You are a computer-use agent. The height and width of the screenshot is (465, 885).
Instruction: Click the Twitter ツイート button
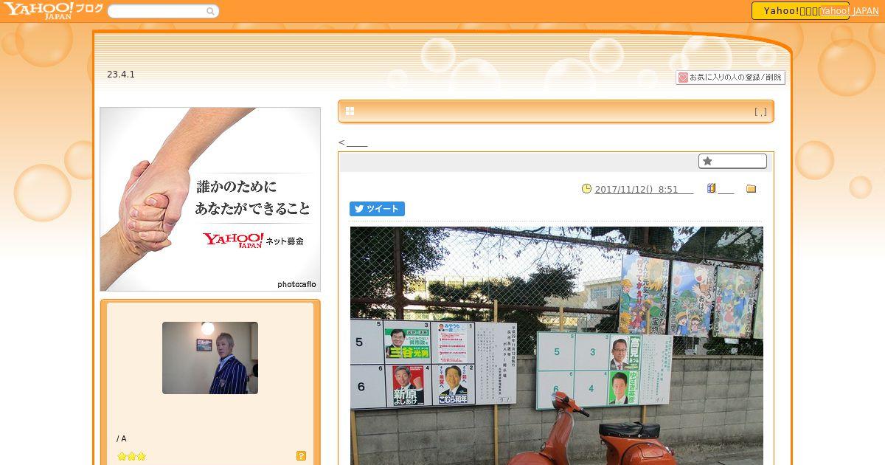pyautogui.click(x=377, y=209)
